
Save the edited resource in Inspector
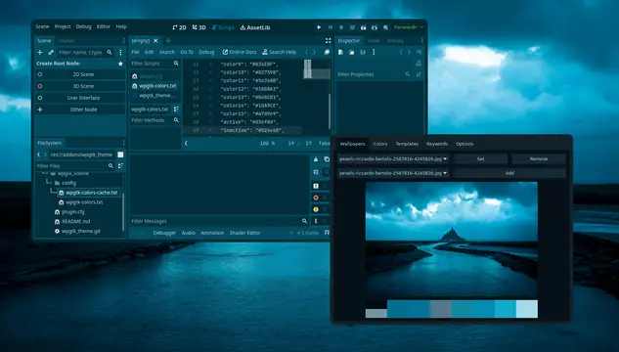coord(363,52)
